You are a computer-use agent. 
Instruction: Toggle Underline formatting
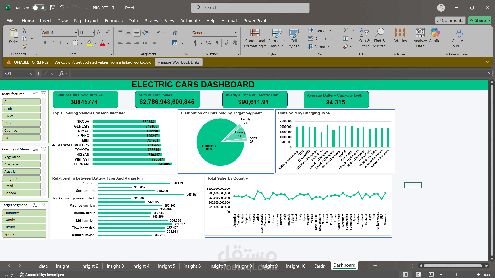[x=61, y=43]
